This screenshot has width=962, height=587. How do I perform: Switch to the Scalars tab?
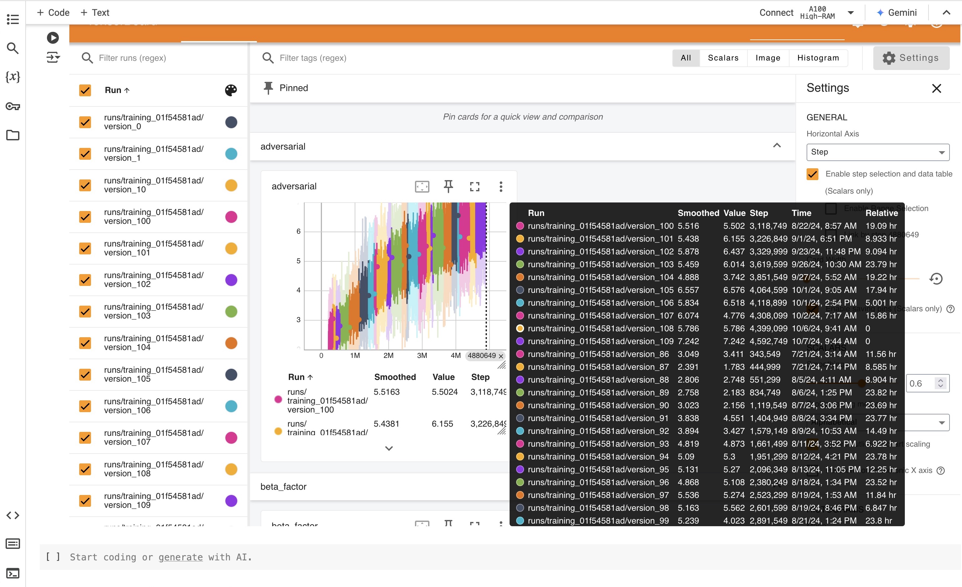pyautogui.click(x=723, y=58)
